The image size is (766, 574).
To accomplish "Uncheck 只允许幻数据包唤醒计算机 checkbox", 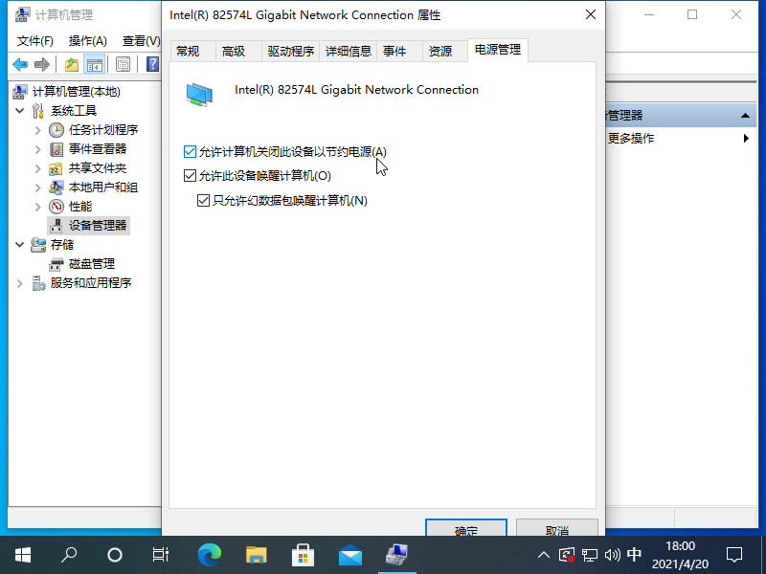I will click(x=202, y=201).
